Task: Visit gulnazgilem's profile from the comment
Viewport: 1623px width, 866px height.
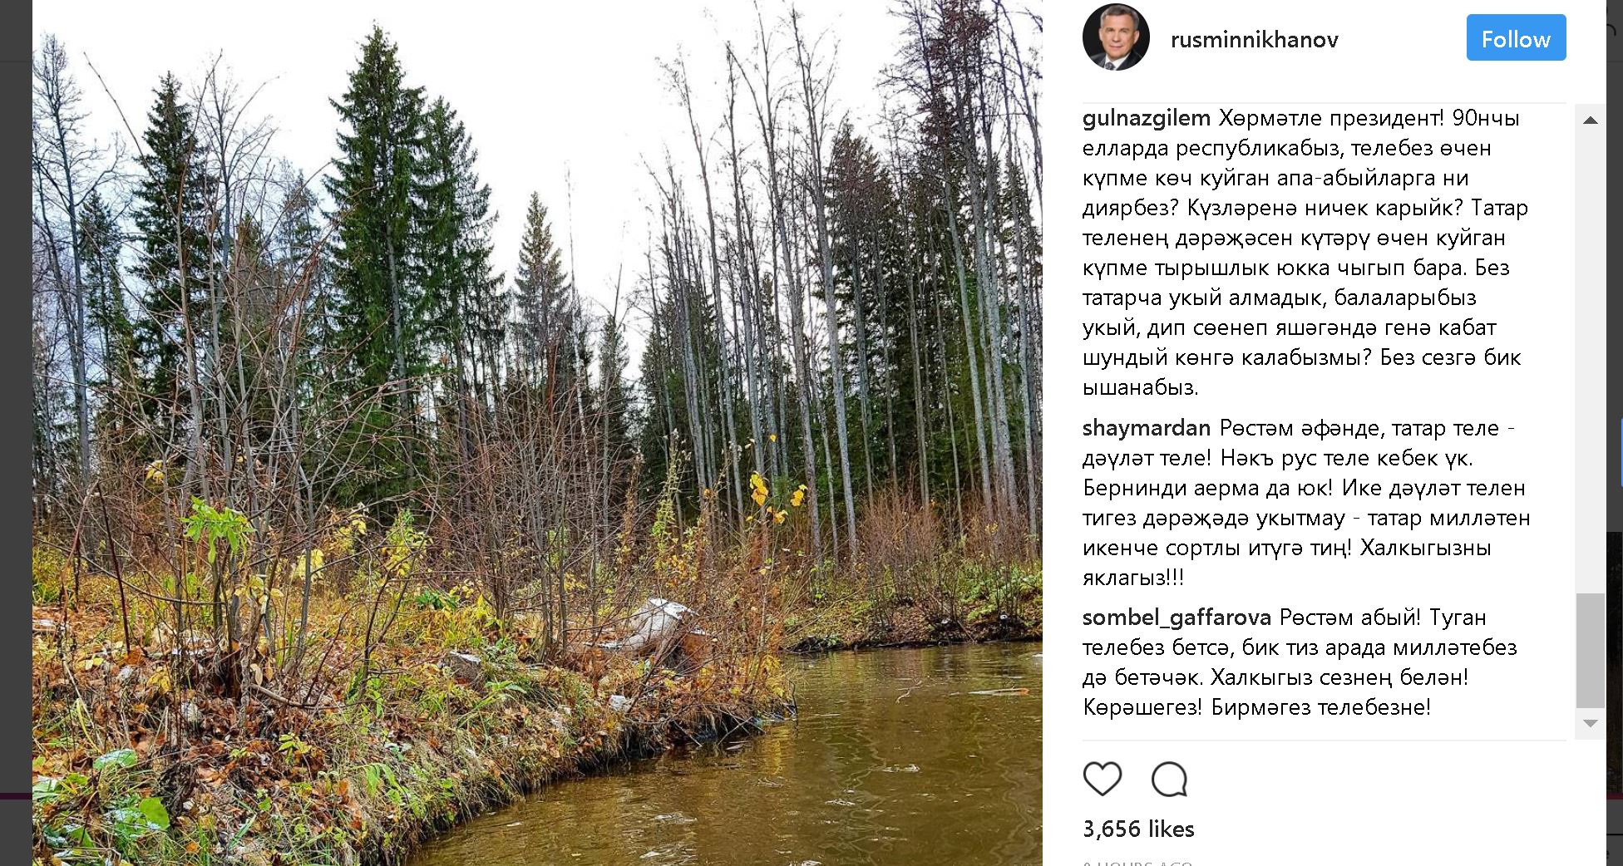Action: [1146, 119]
